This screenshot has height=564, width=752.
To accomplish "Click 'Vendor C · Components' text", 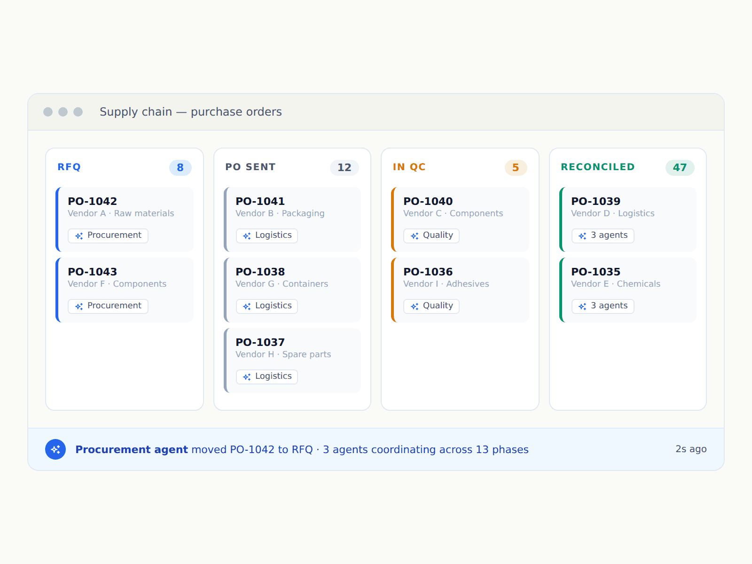I will coord(453,213).
